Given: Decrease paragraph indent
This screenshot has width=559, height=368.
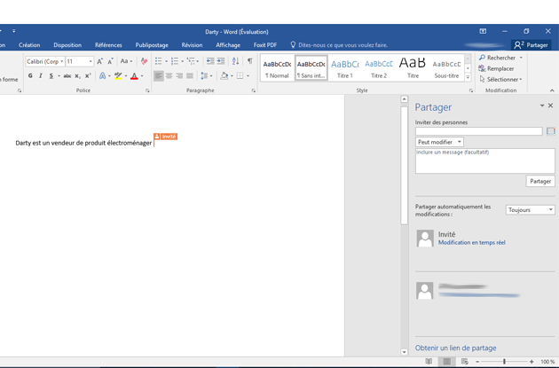Looking at the screenshot, I should pyautogui.click(x=210, y=61).
